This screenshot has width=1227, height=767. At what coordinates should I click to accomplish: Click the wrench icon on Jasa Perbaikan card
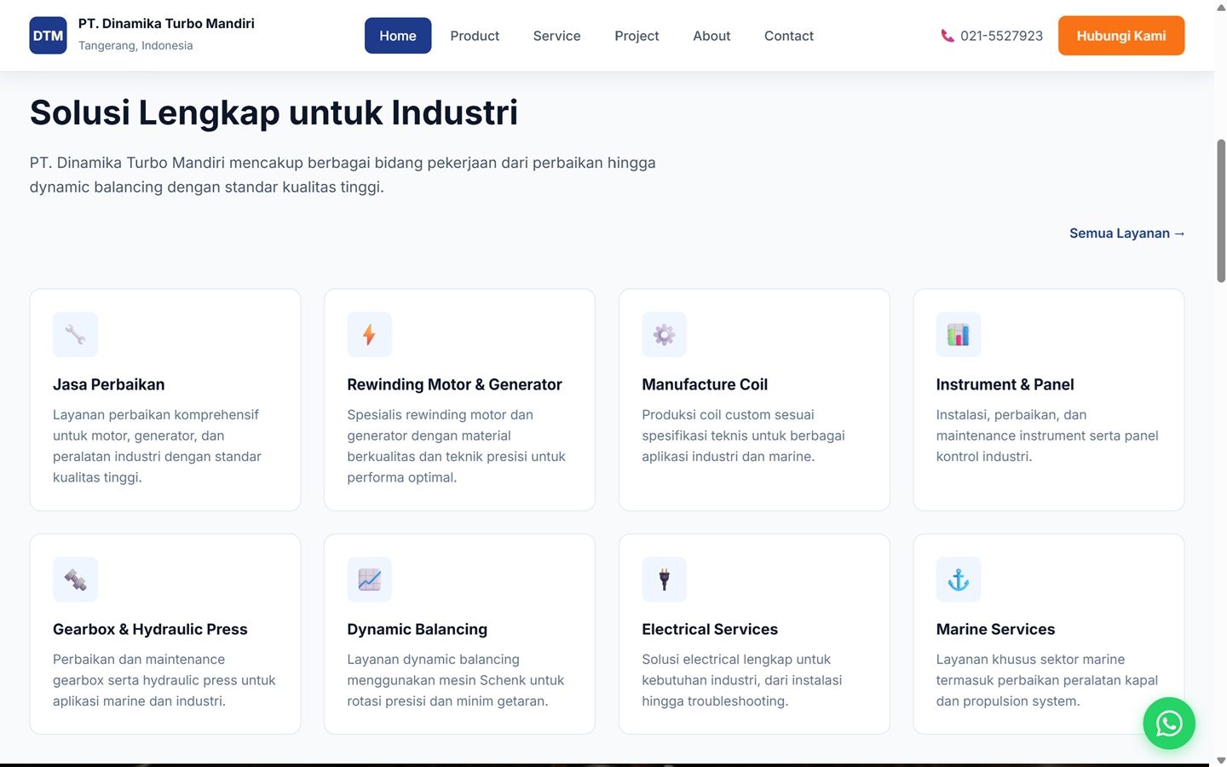point(75,334)
